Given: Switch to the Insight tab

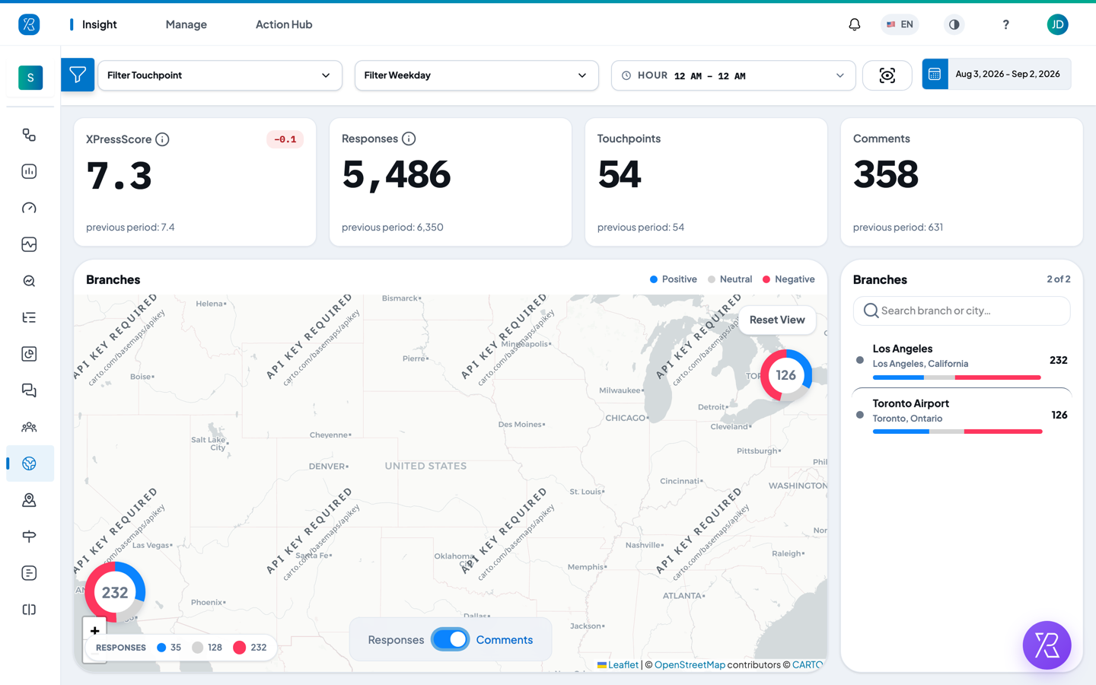Looking at the screenshot, I should pos(100,24).
